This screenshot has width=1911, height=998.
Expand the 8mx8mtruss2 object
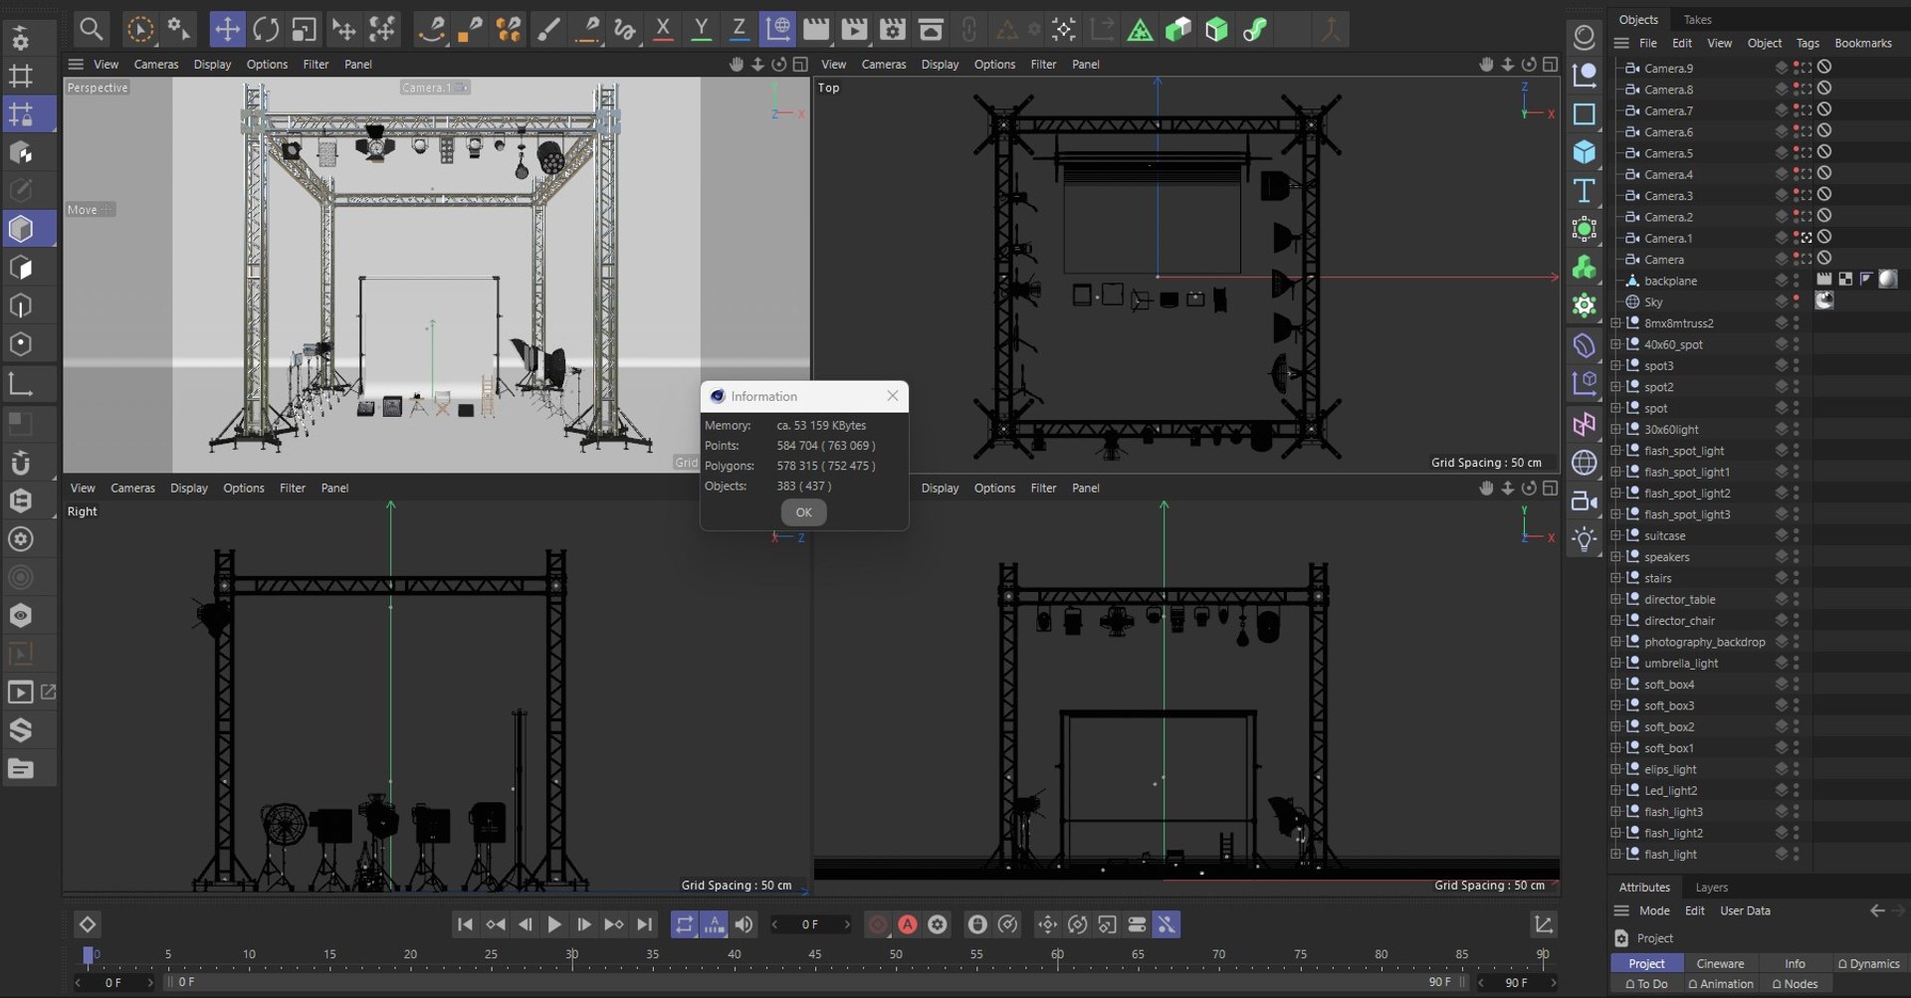point(1616,323)
